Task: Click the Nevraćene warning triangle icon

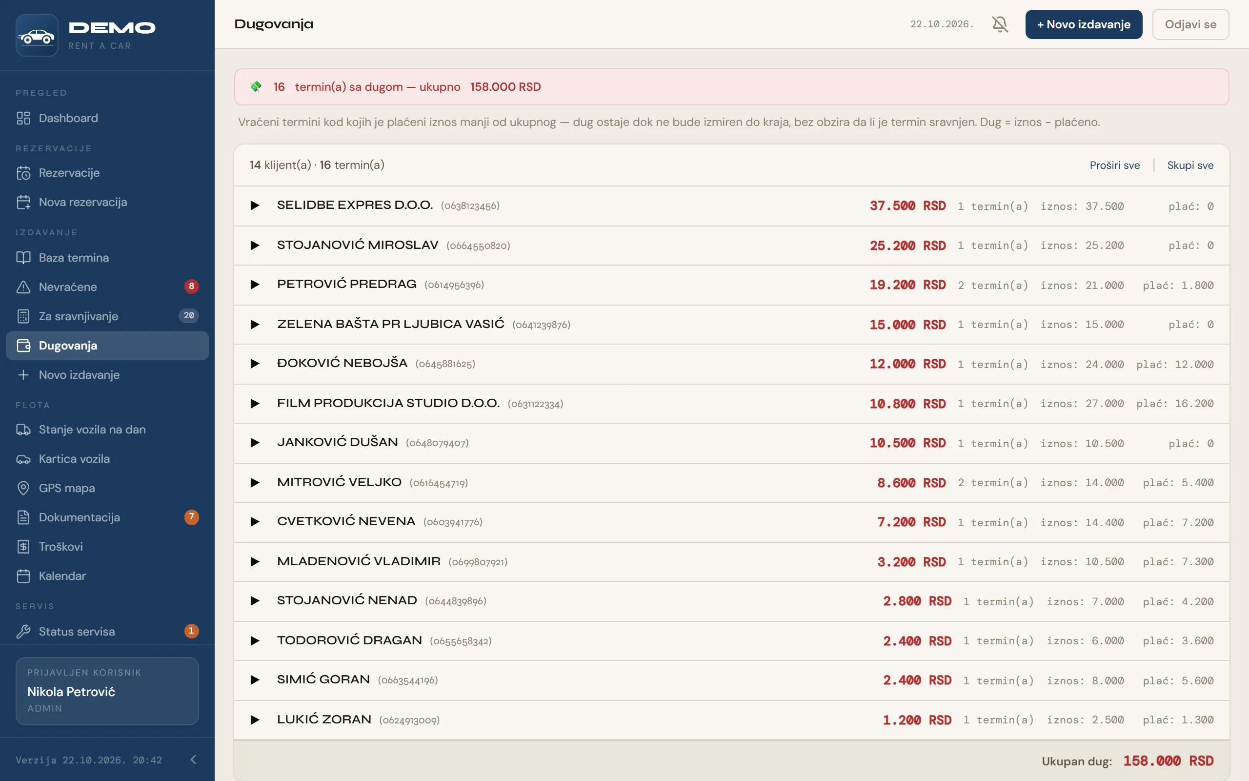Action: (23, 287)
